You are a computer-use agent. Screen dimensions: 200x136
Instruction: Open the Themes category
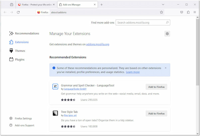pyautogui.click(x=17, y=51)
